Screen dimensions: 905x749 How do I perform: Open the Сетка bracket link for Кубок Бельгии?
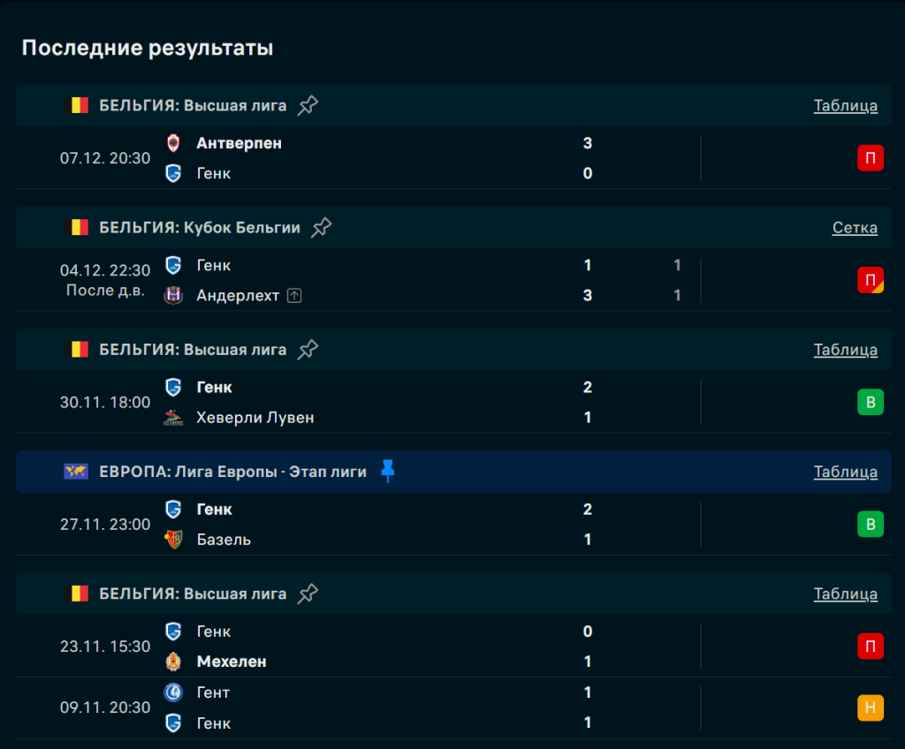tap(855, 228)
